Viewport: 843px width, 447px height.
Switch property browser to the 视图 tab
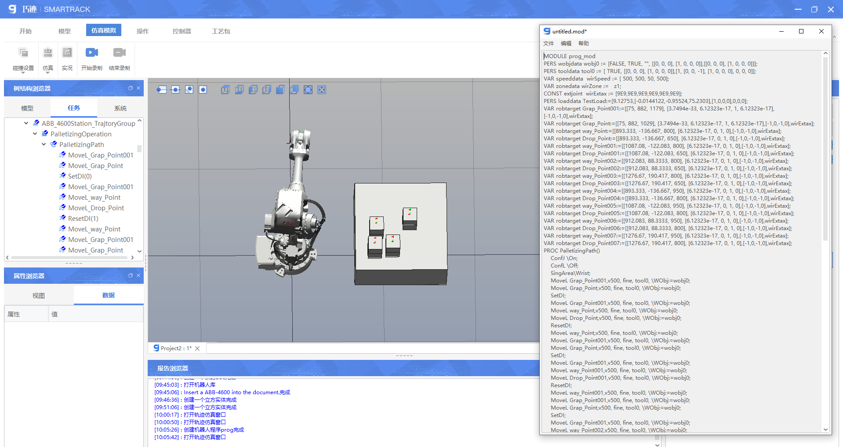point(39,296)
